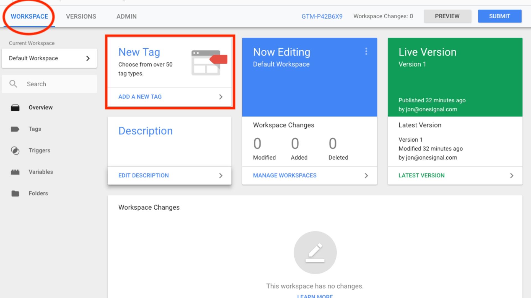The width and height of the screenshot is (531, 298).
Task: Open ADD A NEW TAG link
Action: pyautogui.click(x=140, y=97)
